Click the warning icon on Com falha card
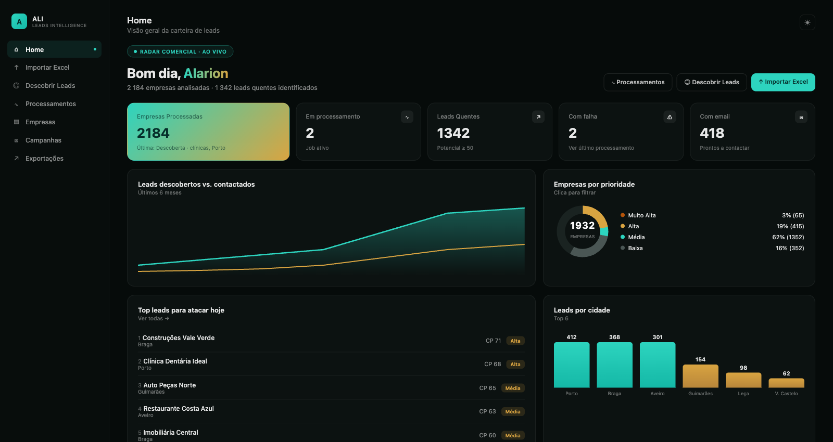833x442 pixels. [670, 117]
